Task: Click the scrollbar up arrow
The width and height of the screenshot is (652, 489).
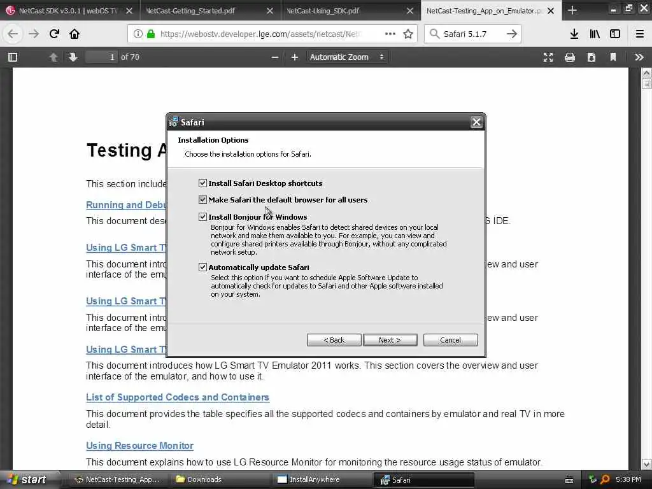Action: click(x=647, y=73)
